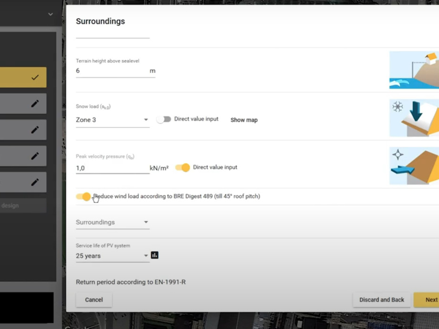Screen dimensions: 439x329
Task: Open the Snow load Zone 3 dropdown
Action: [112, 120]
